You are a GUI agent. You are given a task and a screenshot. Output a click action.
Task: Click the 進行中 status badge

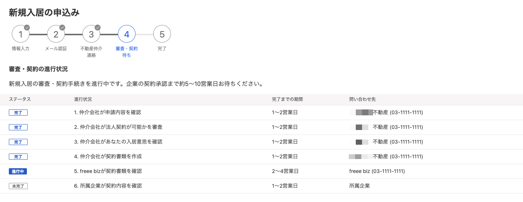coord(18,172)
